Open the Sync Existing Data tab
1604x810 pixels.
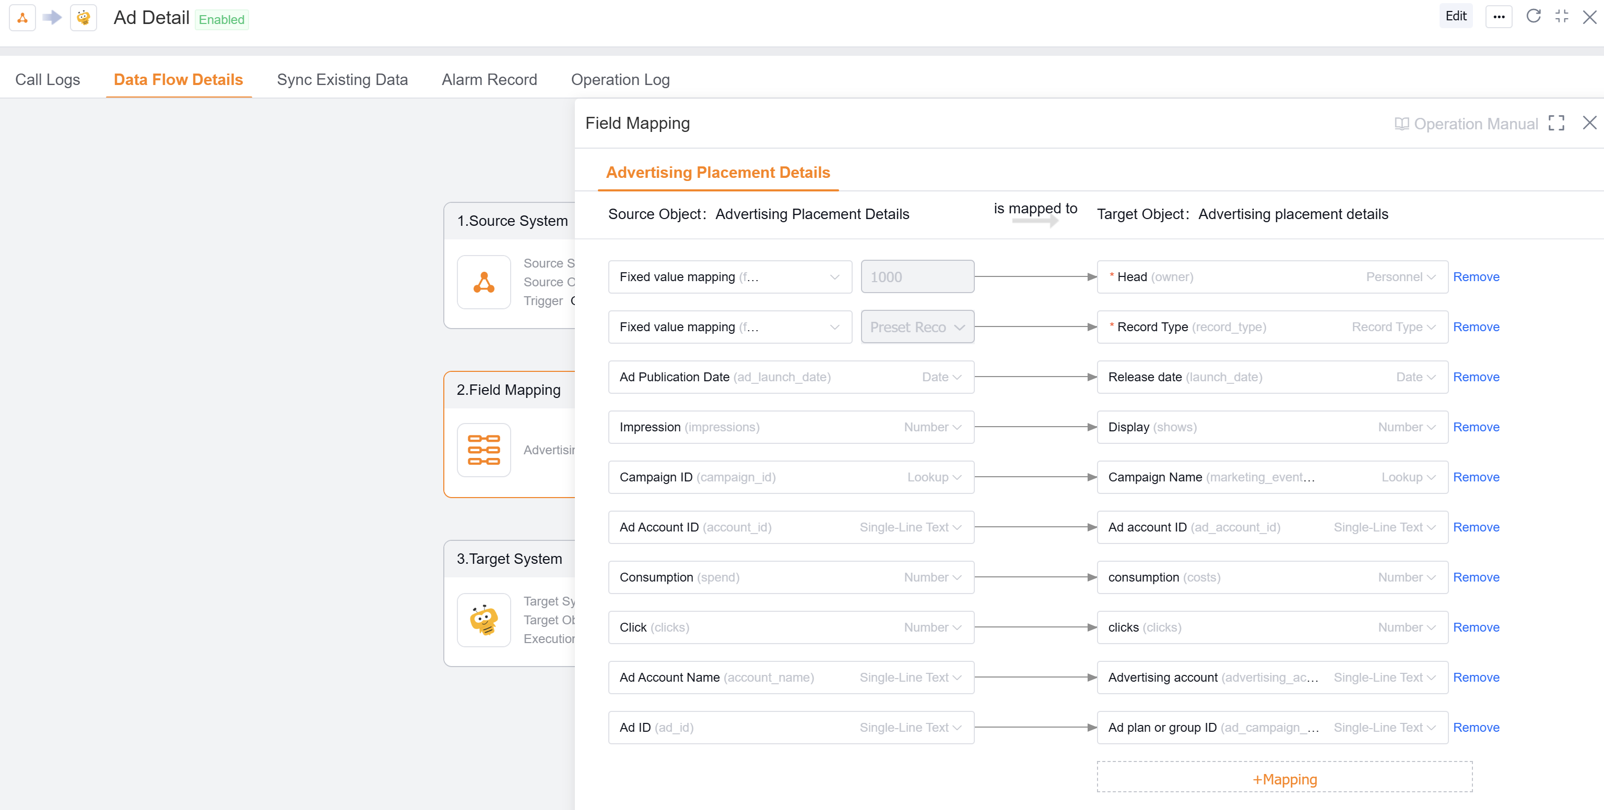pos(342,80)
